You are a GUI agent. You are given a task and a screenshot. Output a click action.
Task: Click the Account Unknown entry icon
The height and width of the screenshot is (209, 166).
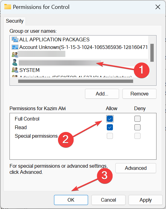tap(15, 47)
